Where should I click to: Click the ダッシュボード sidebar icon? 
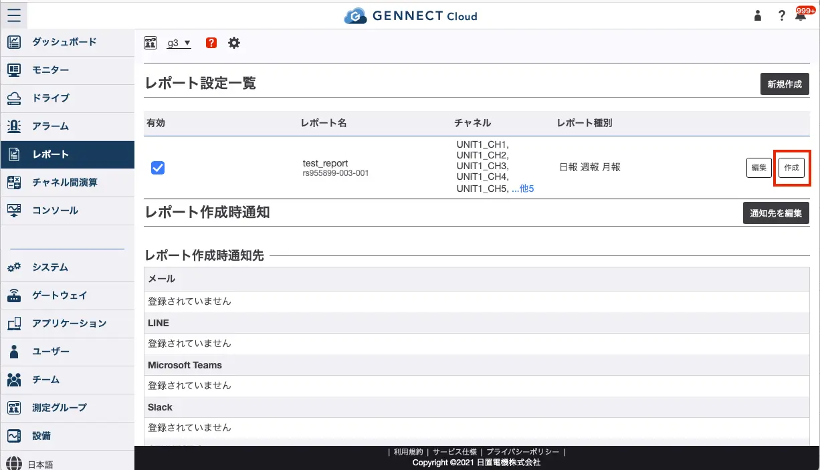(x=14, y=42)
